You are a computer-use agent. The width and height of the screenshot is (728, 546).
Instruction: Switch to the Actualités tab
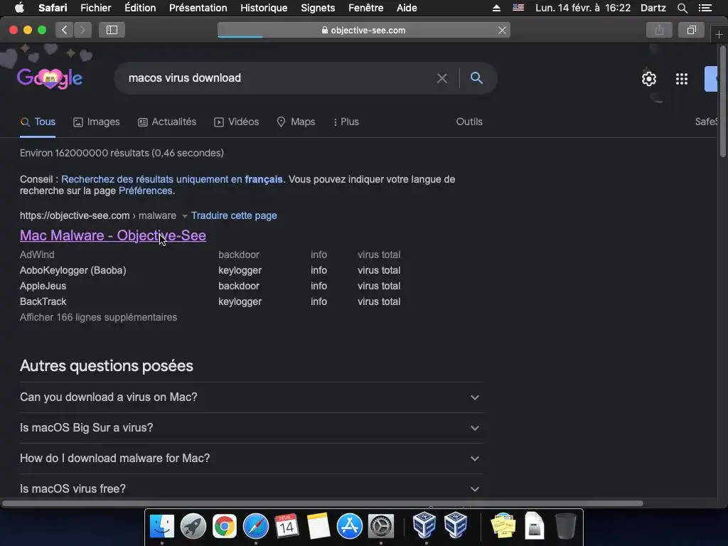pos(167,122)
